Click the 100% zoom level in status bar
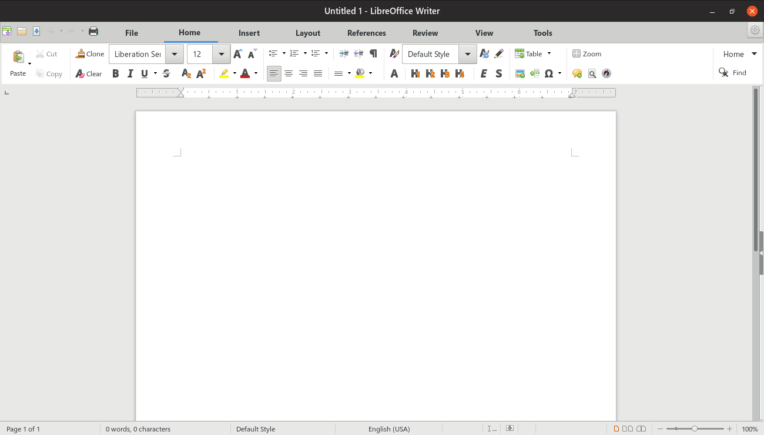764x435 pixels. [750, 429]
